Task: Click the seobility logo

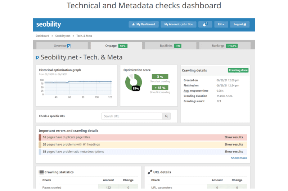Action: pos(49,24)
